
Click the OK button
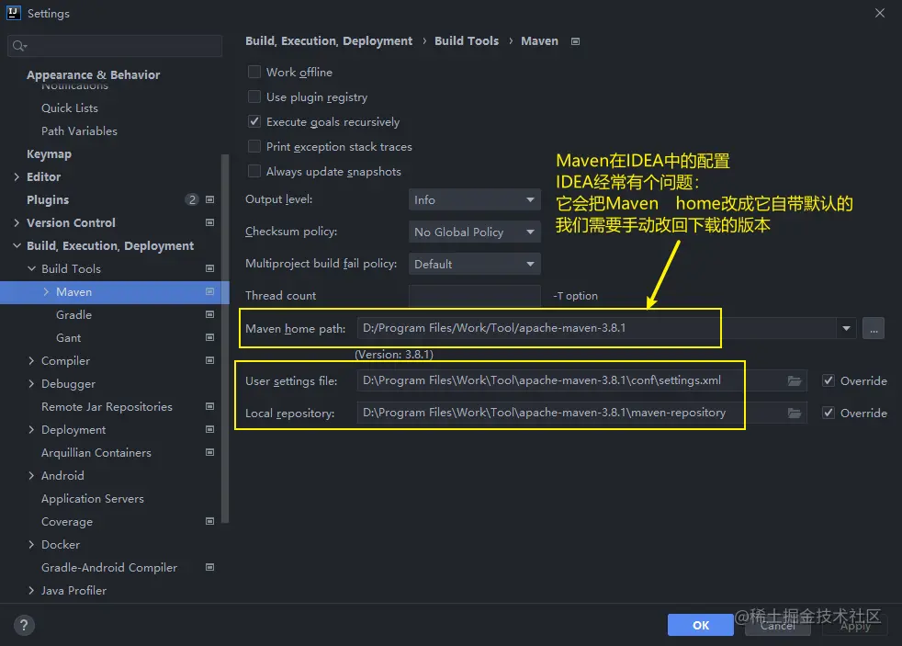pyautogui.click(x=701, y=625)
